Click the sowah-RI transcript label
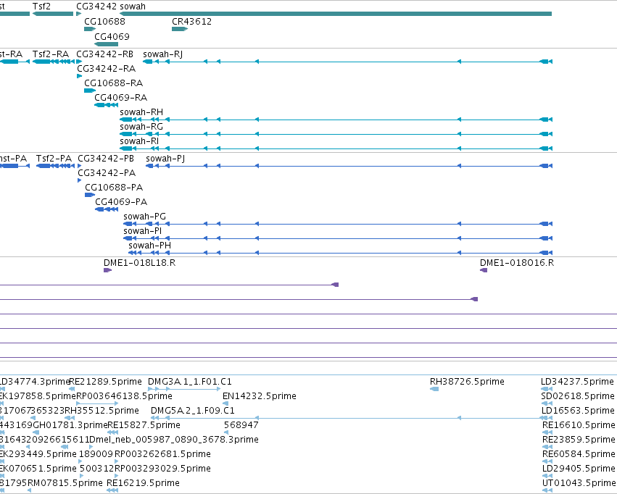617x494 pixels. 139,141
